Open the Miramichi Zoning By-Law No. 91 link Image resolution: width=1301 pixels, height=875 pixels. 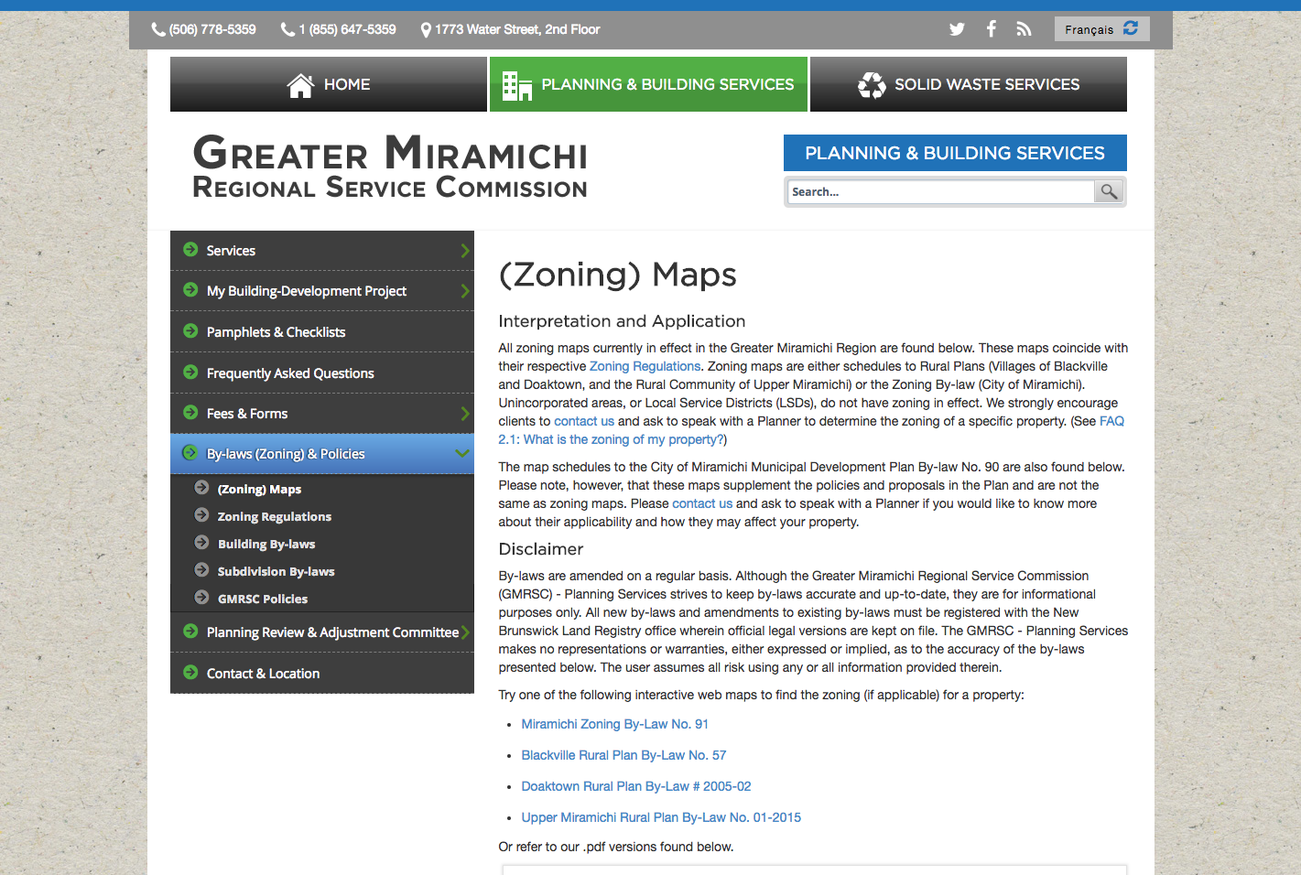614,724
